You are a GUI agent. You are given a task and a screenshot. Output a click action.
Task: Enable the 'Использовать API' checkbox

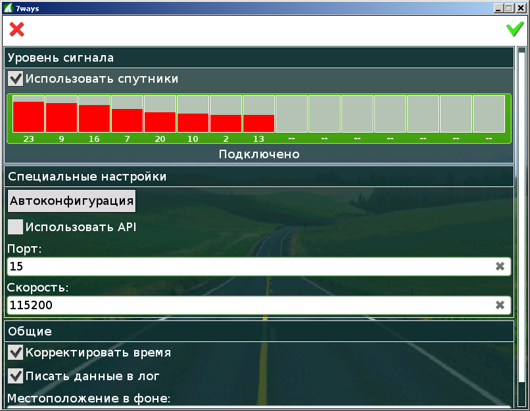pos(16,227)
